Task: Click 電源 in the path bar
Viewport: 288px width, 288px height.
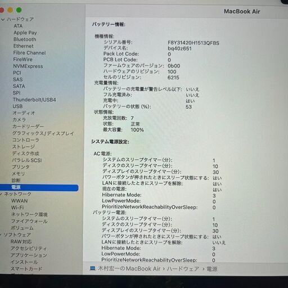Action: click(212, 269)
